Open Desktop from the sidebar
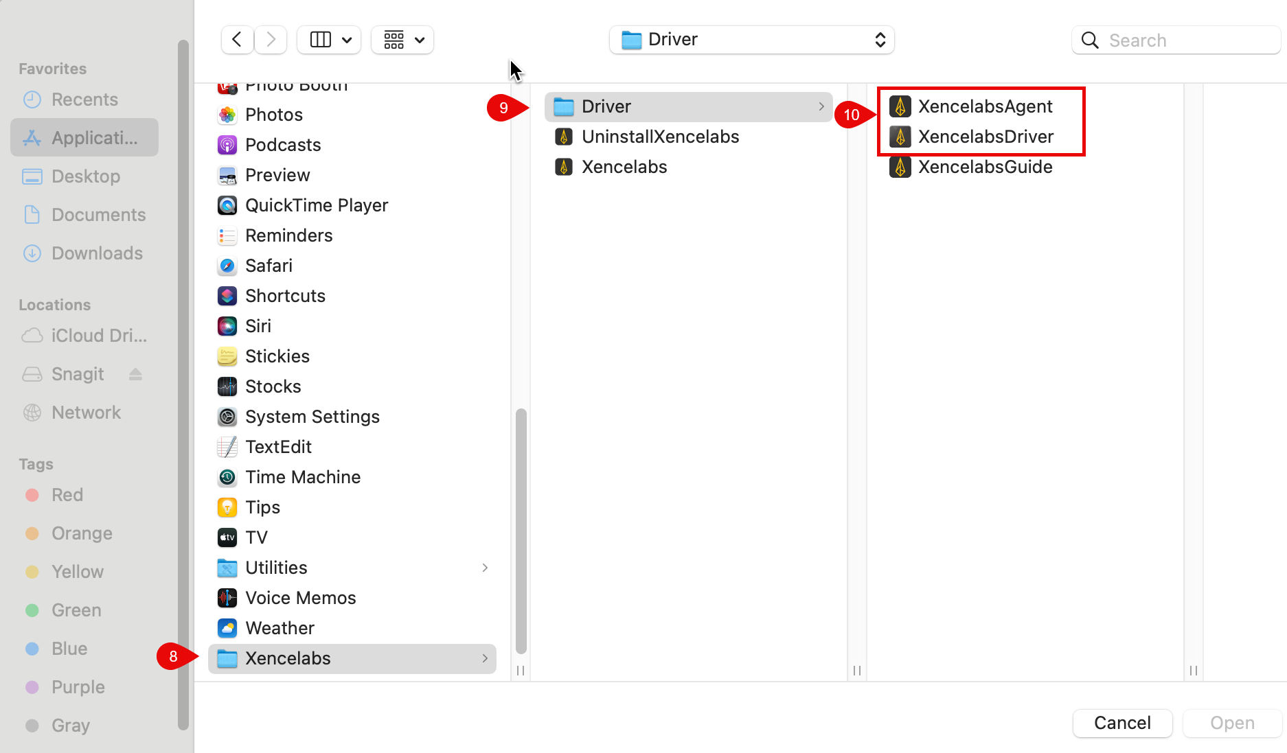Screen dimensions: 1287x753 coord(84,176)
